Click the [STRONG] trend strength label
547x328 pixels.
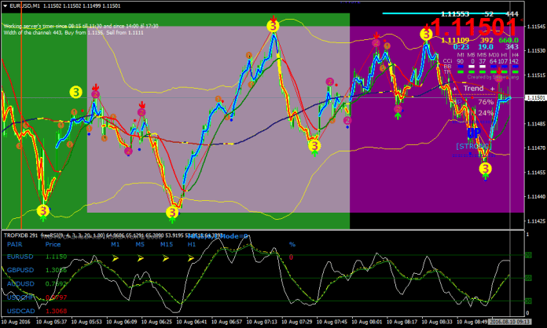tap(472, 146)
